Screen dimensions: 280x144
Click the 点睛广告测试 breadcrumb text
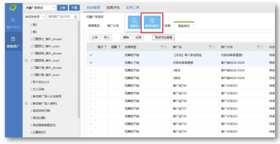(95, 17)
